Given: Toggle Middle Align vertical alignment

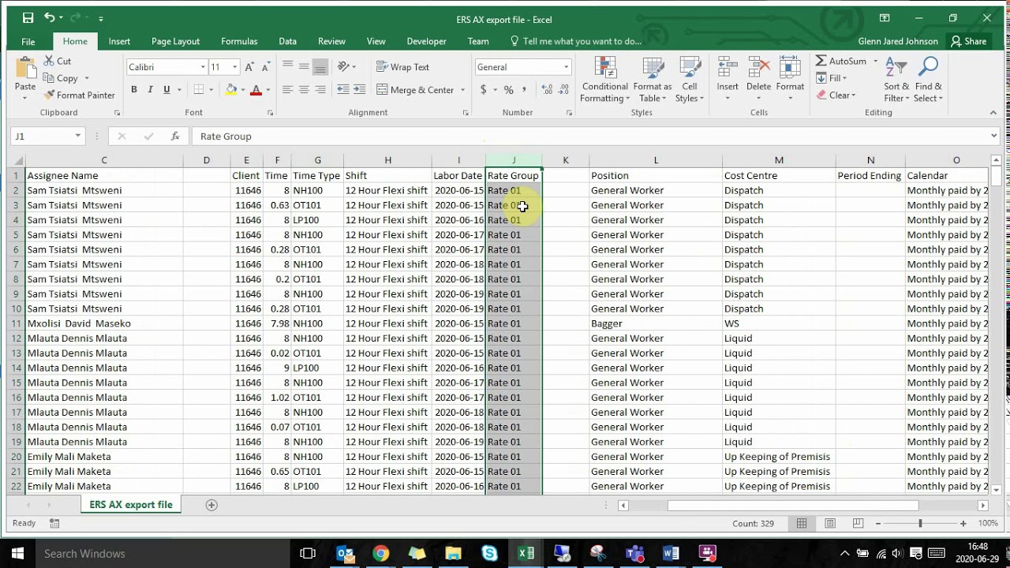Looking at the screenshot, I should click(x=304, y=67).
